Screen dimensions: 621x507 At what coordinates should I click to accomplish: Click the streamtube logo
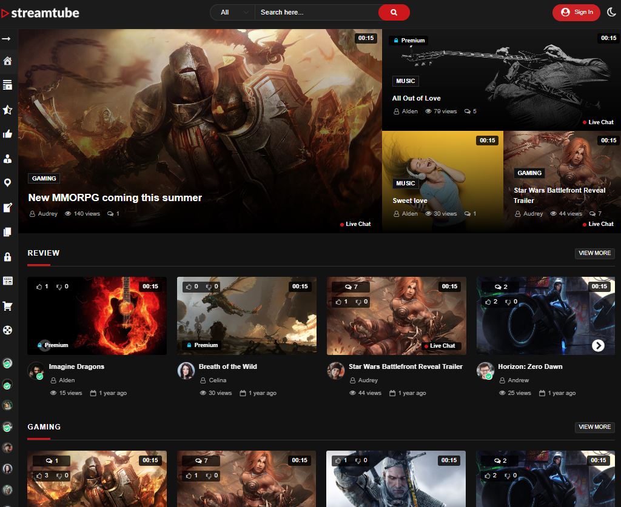pyautogui.click(x=40, y=13)
